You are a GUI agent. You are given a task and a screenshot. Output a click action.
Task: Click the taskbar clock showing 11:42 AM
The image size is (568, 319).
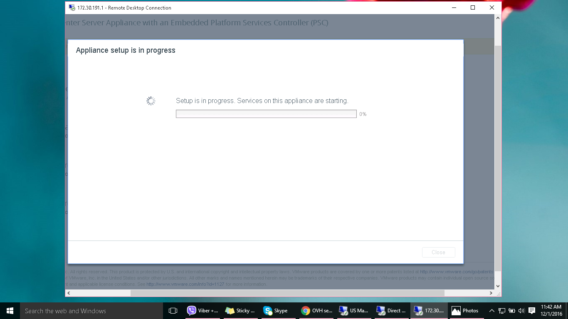pyautogui.click(x=551, y=311)
